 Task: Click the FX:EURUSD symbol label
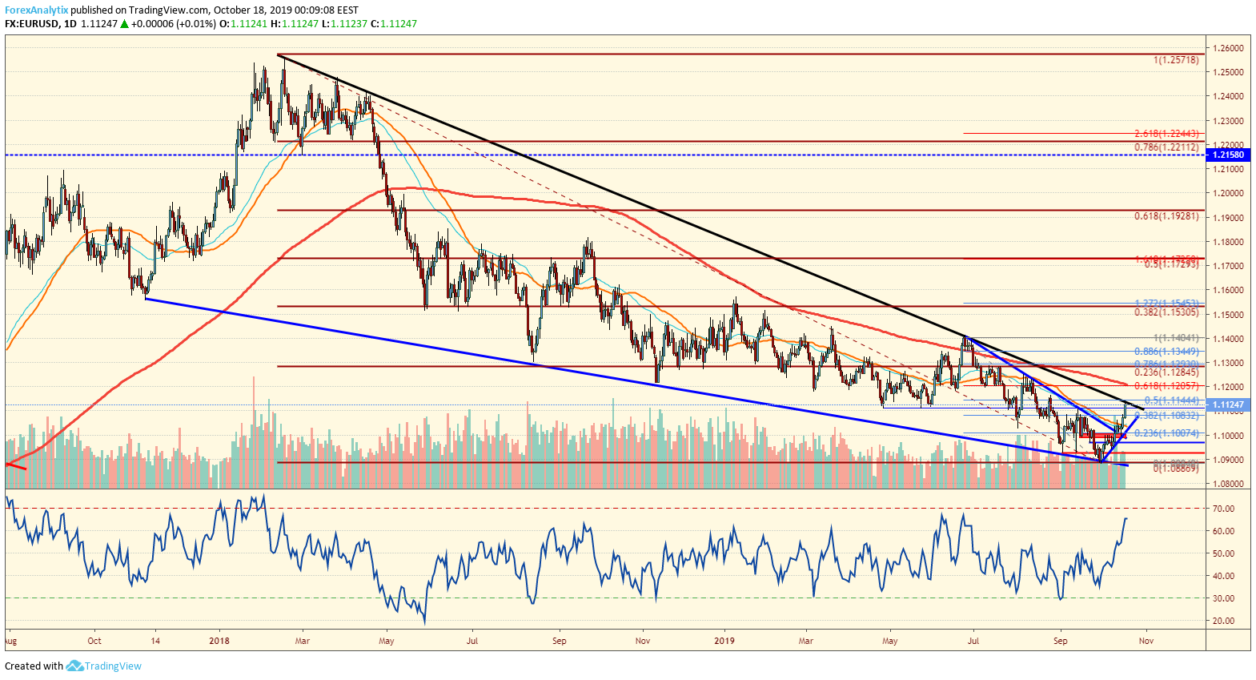(32, 24)
